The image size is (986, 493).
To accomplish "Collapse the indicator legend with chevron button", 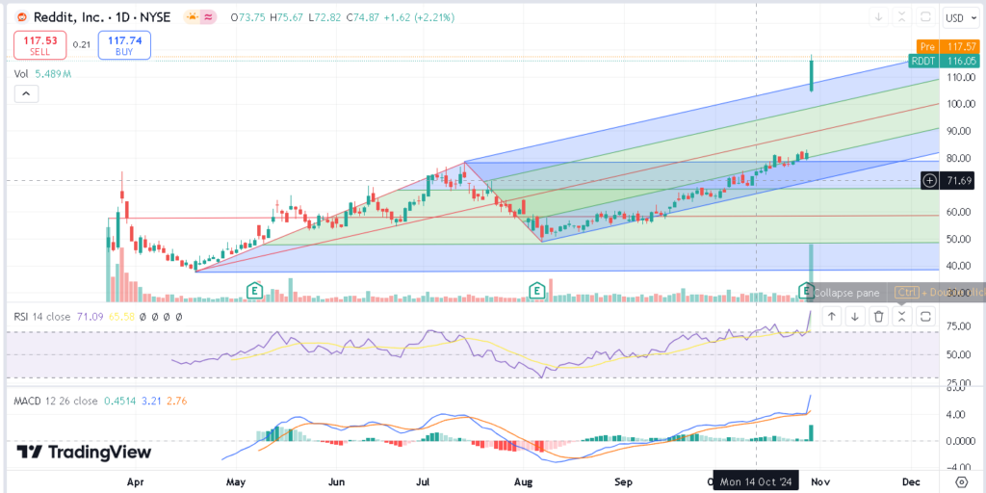I will [x=26, y=94].
